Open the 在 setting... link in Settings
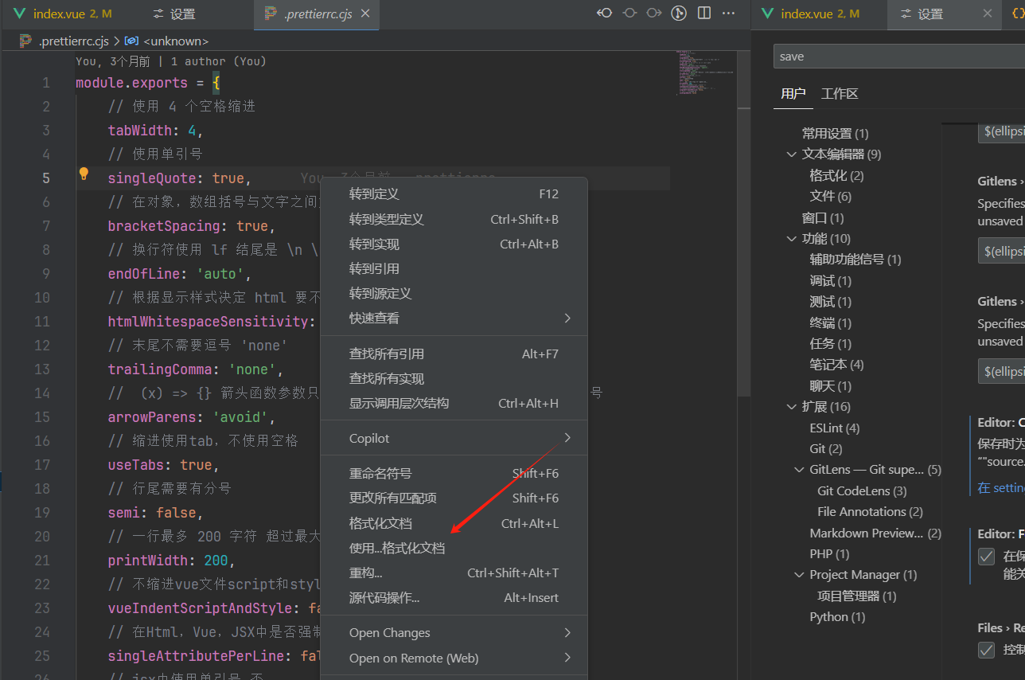1025x680 pixels. tap(1001, 487)
